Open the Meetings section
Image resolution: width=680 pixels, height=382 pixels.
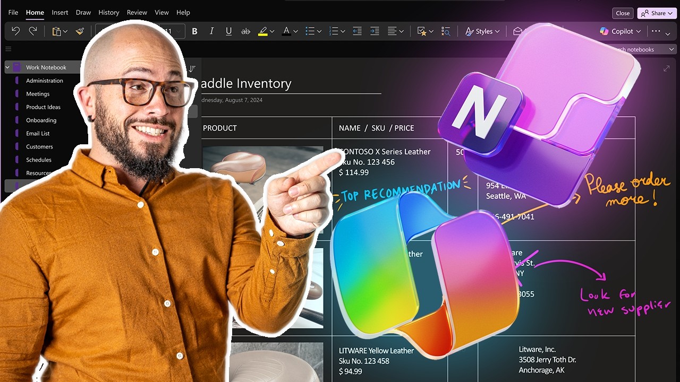click(x=38, y=94)
